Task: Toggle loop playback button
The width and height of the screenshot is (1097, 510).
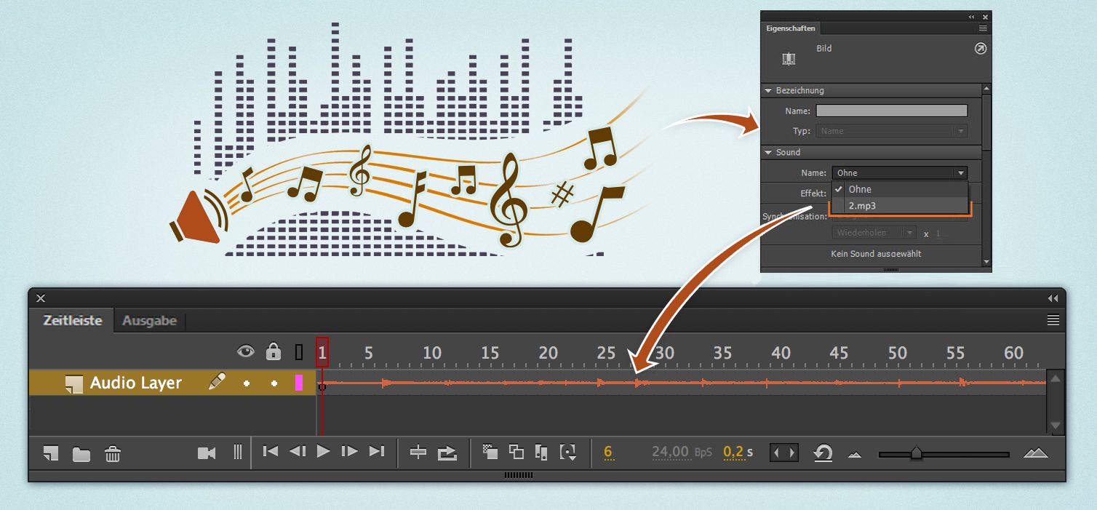Action: (x=447, y=453)
